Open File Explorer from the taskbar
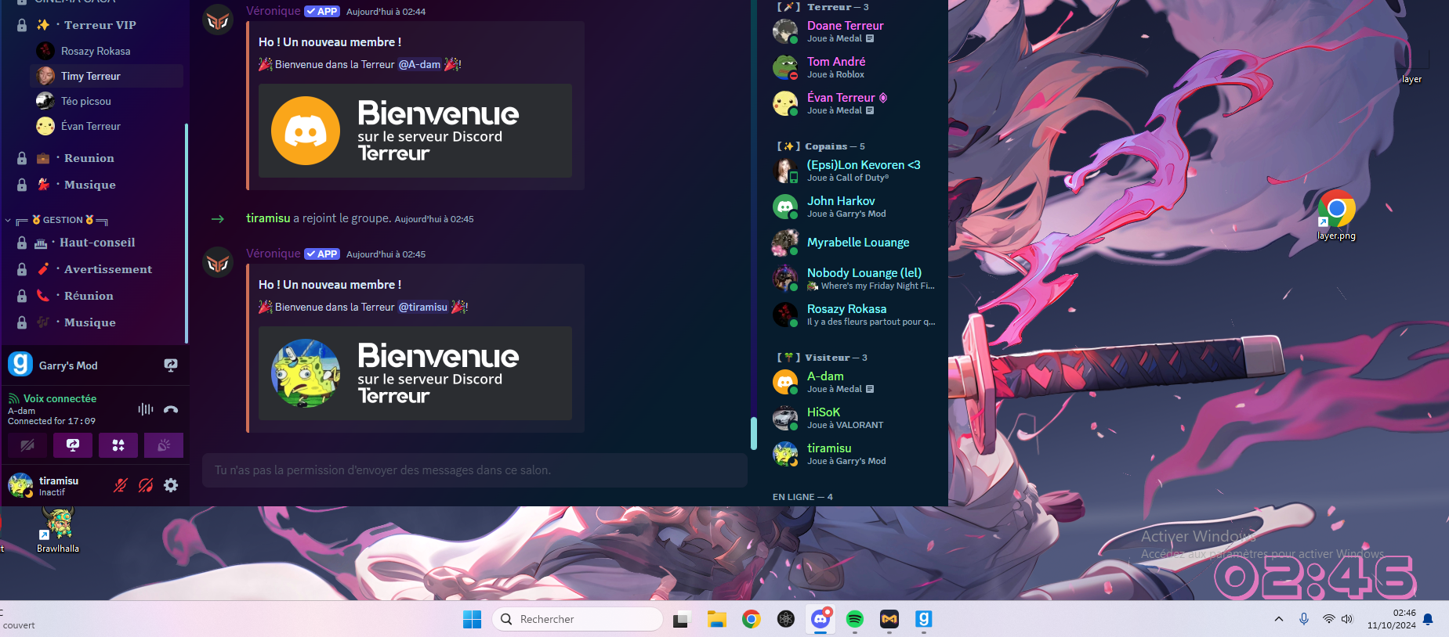Viewport: 1449px width, 637px height. point(716,619)
